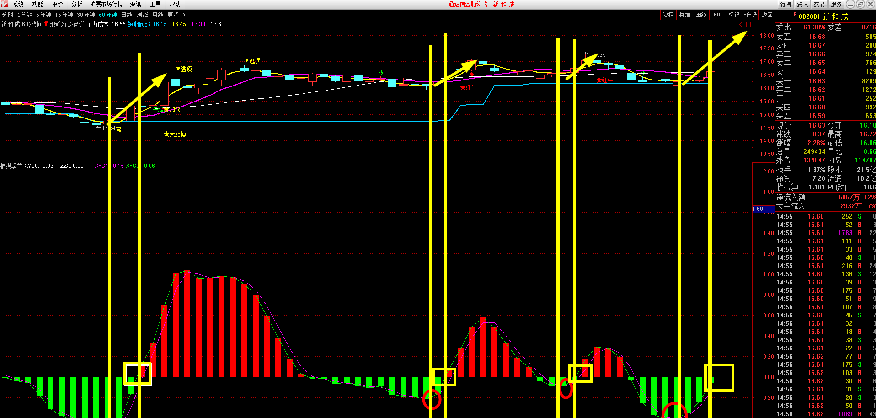This screenshot has height=418, width=876.
Task: Click the 逃顶 marker near 17.00 peak
Action: (x=253, y=61)
